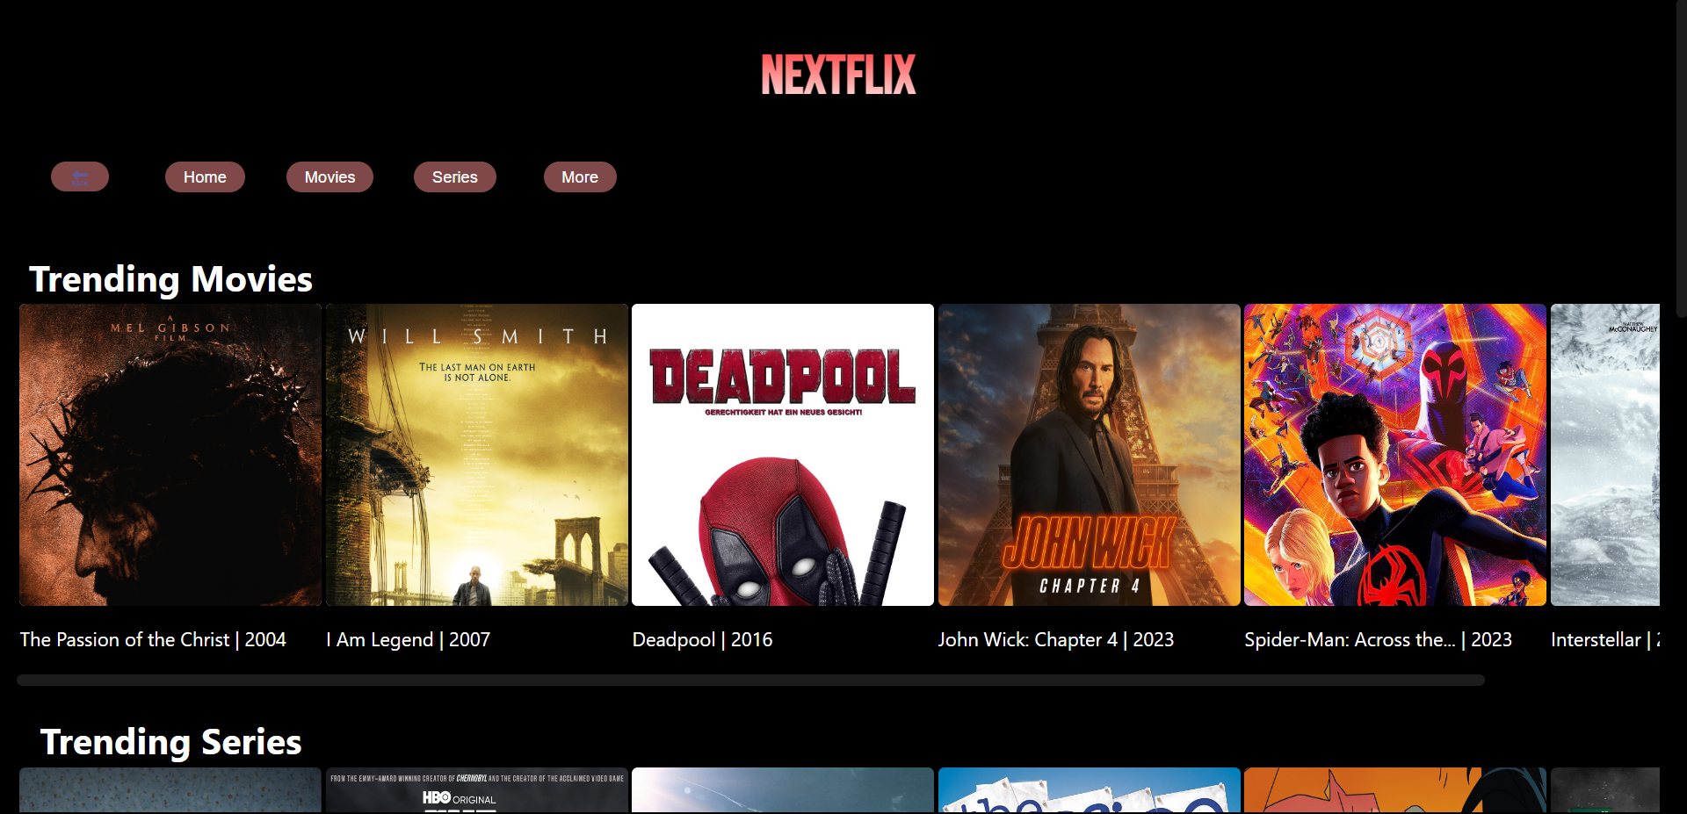Click the Back arrow button

pyautogui.click(x=80, y=176)
